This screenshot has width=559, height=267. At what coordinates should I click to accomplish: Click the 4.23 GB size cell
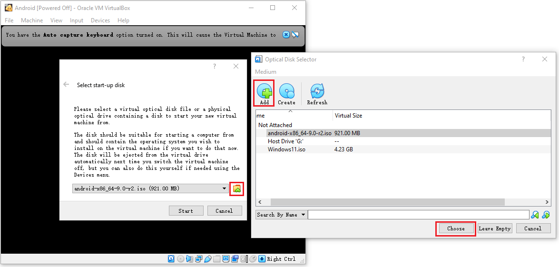(x=343, y=149)
